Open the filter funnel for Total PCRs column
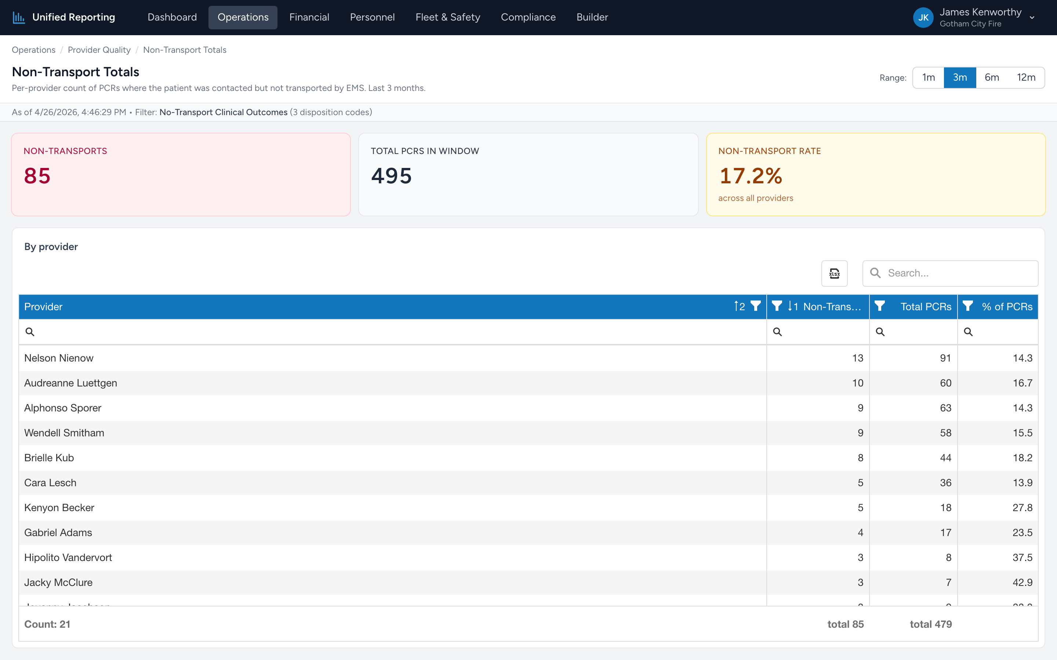Viewport: 1057px width, 660px height. coord(880,307)
